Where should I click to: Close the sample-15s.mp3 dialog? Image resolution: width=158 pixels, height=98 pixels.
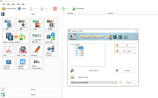tap(136, 31)
